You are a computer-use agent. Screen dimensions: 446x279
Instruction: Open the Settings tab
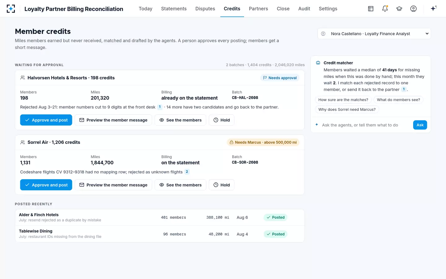point(328,9)
